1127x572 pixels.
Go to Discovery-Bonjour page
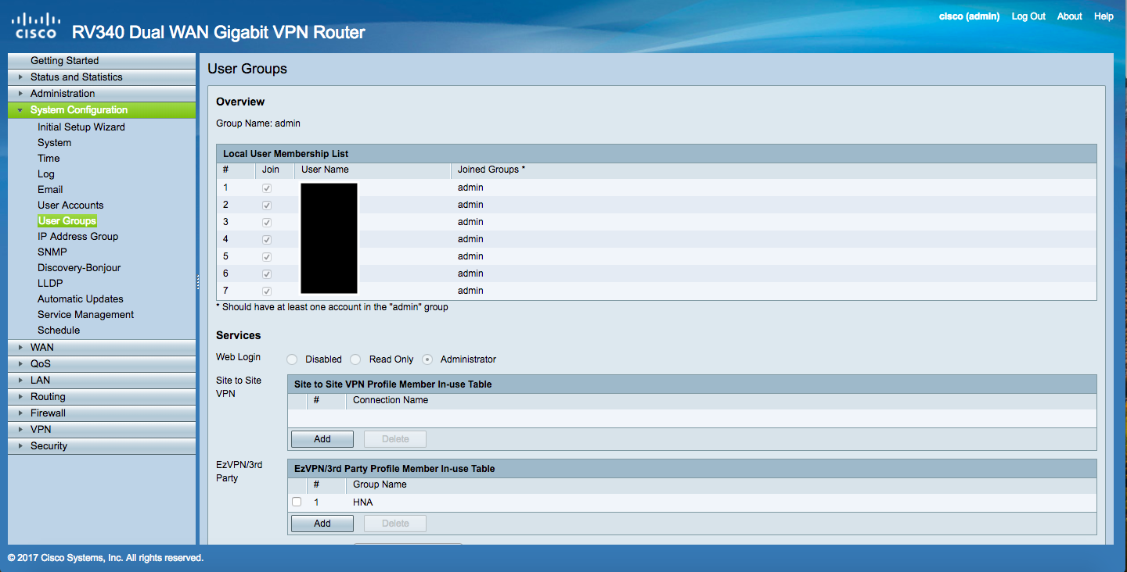(79, 268)
